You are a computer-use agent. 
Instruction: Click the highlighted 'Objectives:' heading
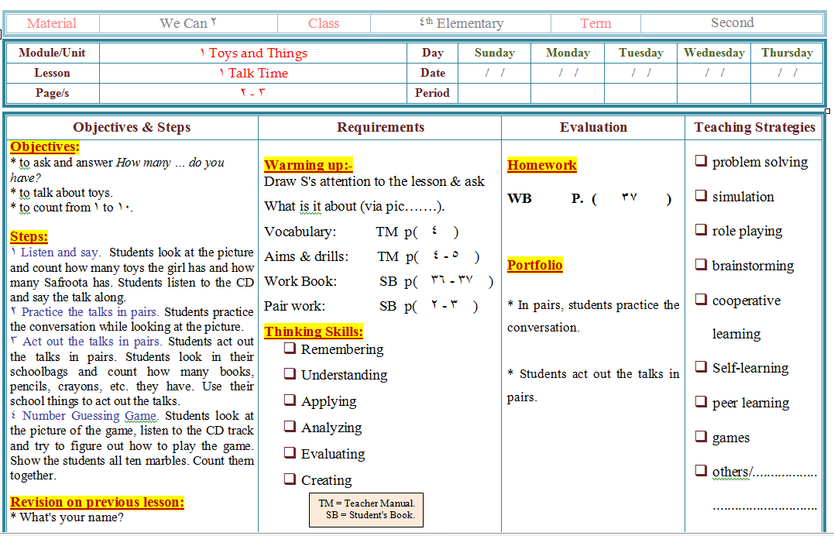click(45, 147)
